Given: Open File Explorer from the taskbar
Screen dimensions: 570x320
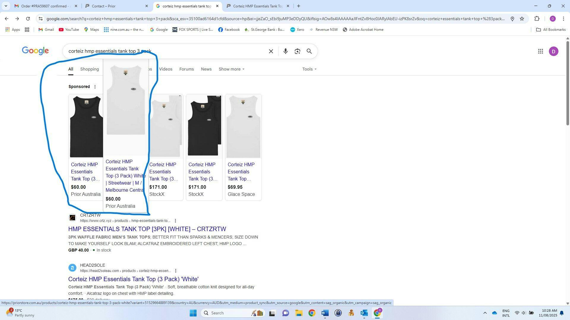Looking at the screenshot, I should click(x=298, y=313).
